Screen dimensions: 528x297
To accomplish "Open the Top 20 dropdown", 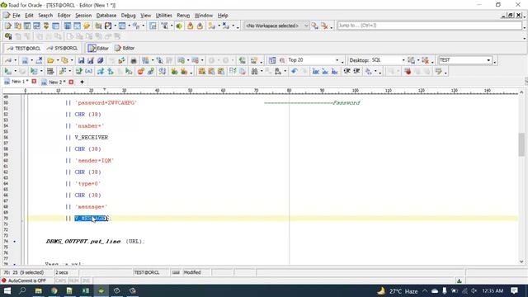I will point(337,60).
